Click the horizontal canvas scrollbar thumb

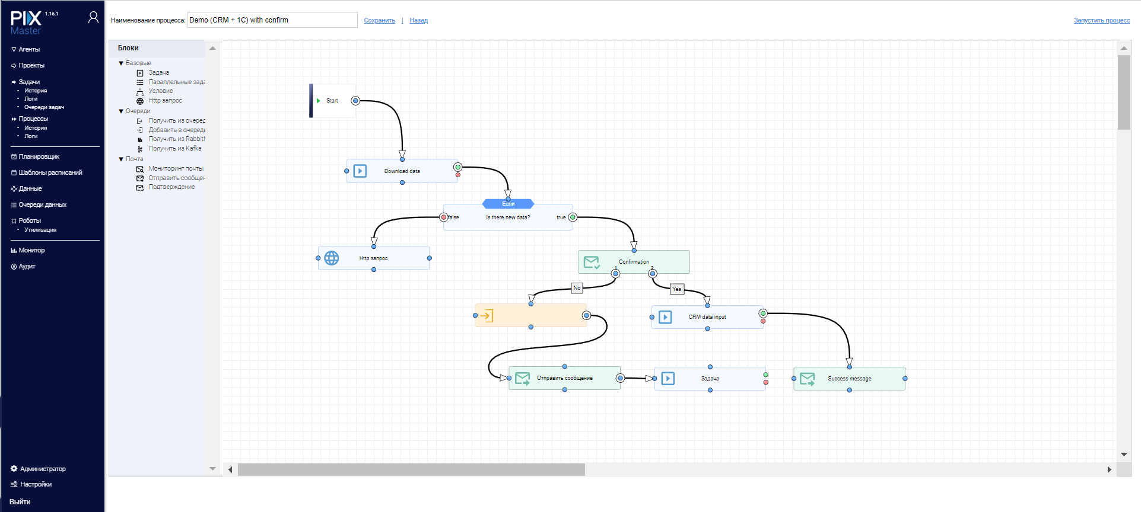(411, 470)
